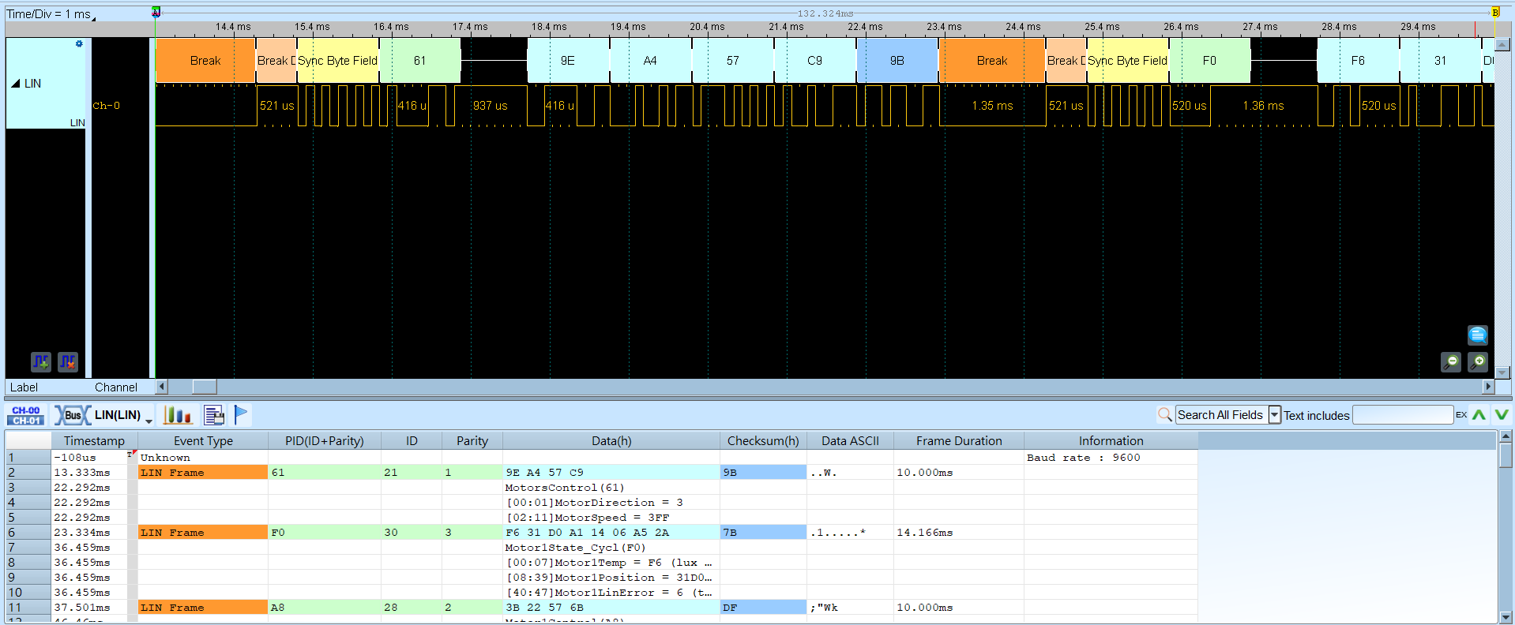Click the Text includes search field
This screenshot has width=1515, height=625.
tap(1403, 415)
